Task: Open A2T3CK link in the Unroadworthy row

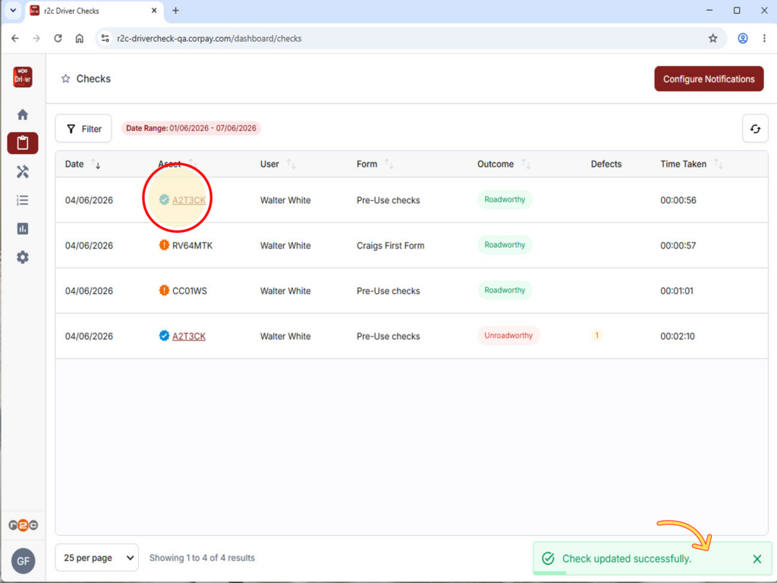Action: click(x=189, y=336)
